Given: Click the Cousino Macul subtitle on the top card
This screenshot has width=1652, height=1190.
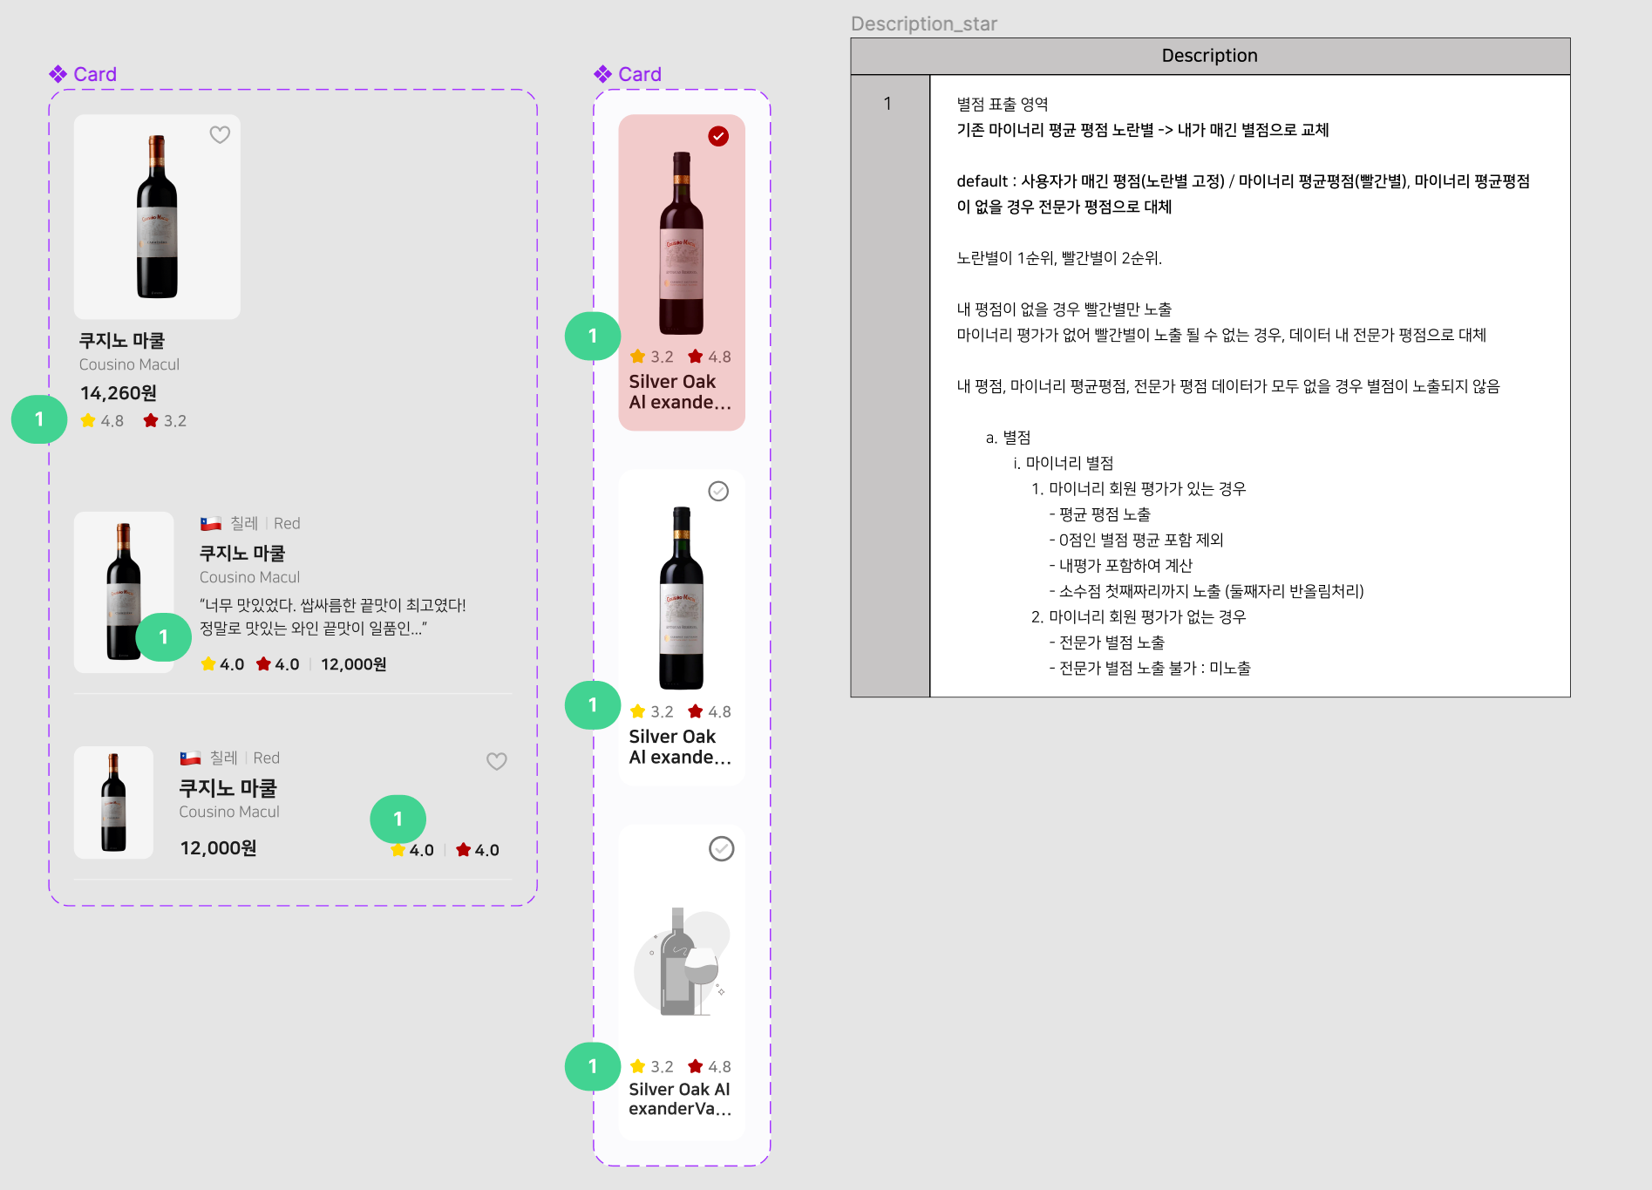Looking at the screenshot, I should [x=129, y=364].
